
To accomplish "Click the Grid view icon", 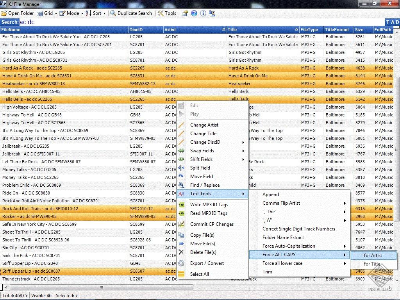I will (x=40, y=13).
